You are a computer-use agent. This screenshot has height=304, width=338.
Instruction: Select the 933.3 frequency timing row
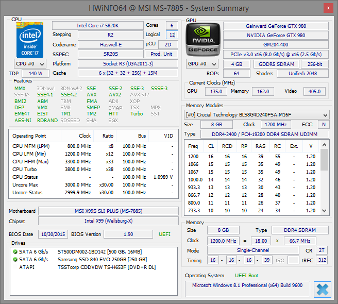click(252, 188)
